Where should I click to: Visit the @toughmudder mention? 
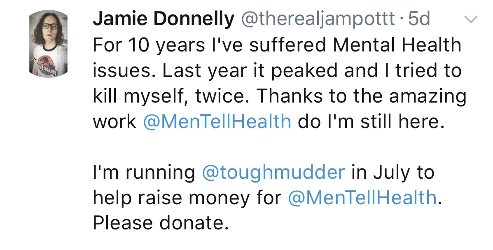273,173
